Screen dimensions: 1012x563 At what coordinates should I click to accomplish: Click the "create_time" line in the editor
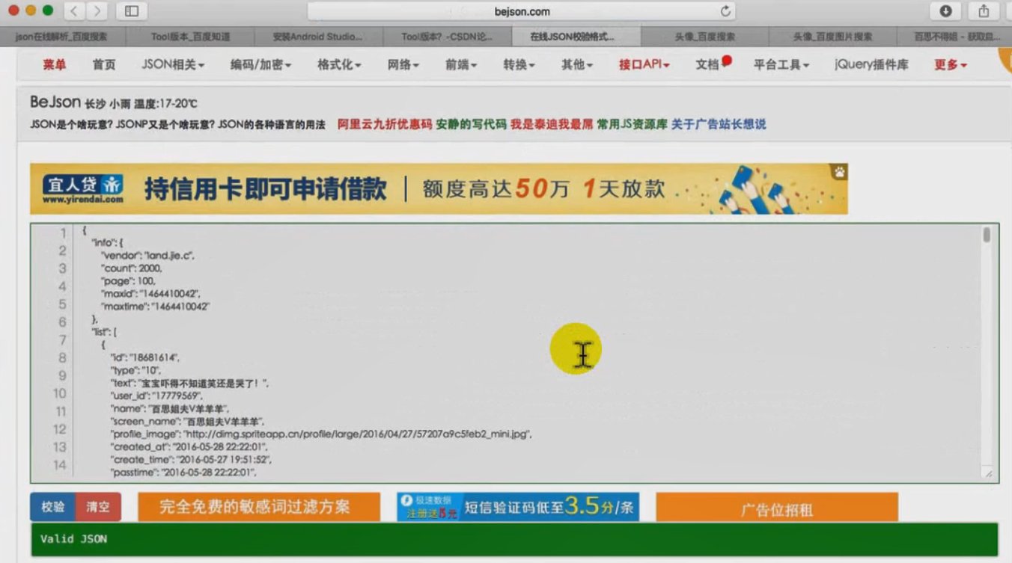[x=191, y=460]
